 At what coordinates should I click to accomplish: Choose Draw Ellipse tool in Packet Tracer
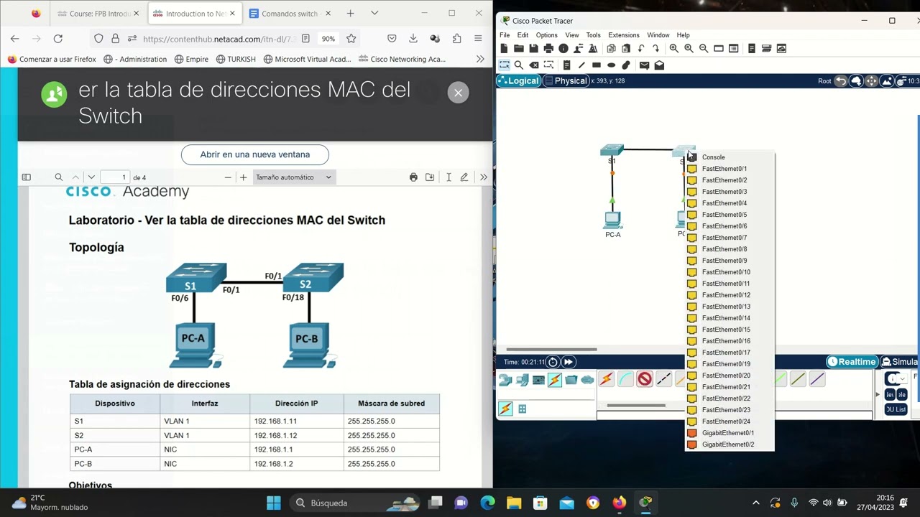pos(611,65)
